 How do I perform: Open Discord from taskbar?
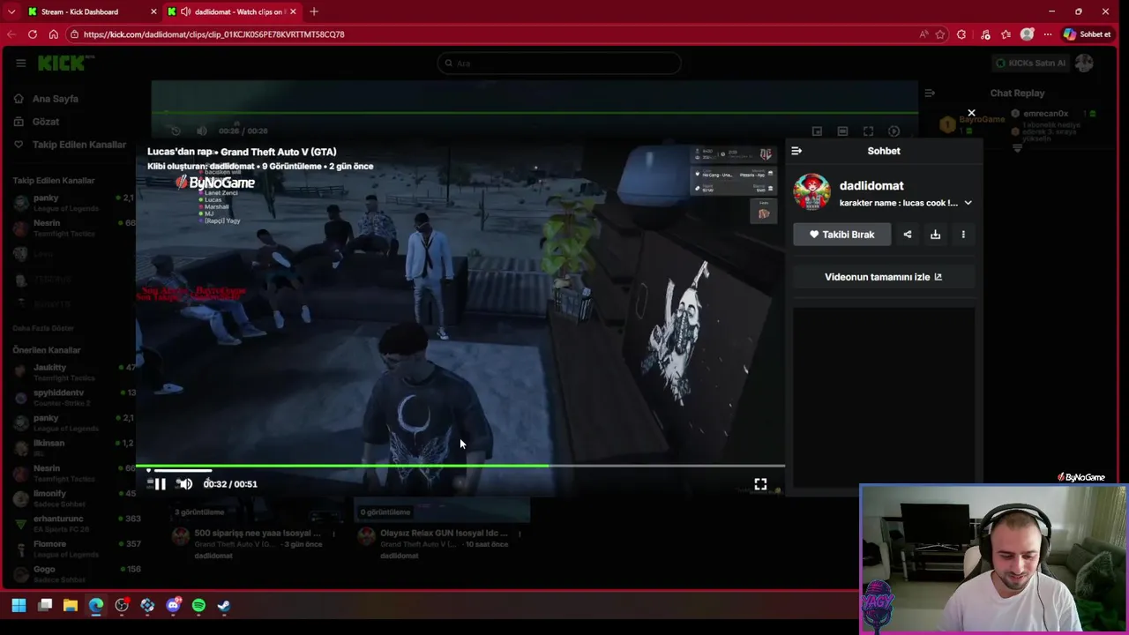[x=173, y=605]
